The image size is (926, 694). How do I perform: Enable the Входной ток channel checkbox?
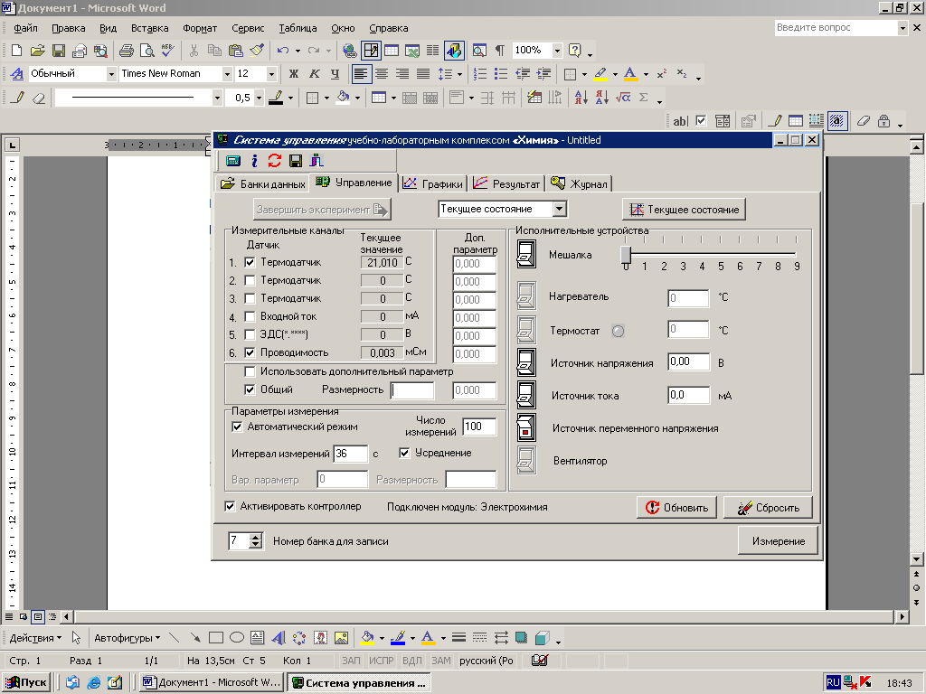[x=250, y=317]
